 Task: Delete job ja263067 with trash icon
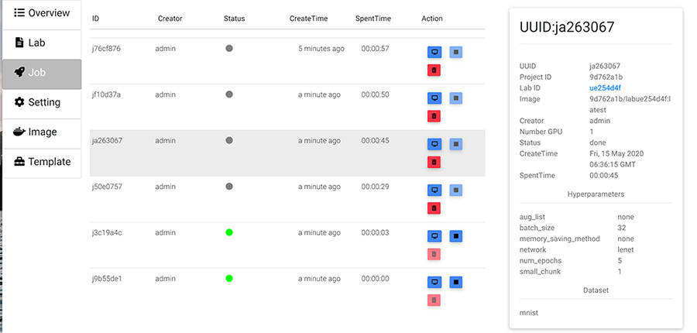click(x=434, y=163)
